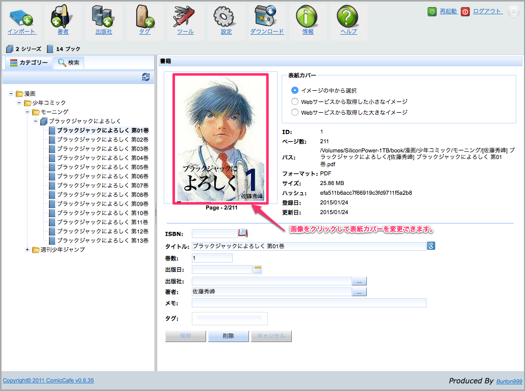Click the ISBN input field
Screen dimensions: 526x391
(x=215, y=233)
